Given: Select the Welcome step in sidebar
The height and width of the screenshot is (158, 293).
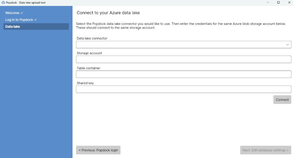Looking at the screenshot, I should click(14, 13).
